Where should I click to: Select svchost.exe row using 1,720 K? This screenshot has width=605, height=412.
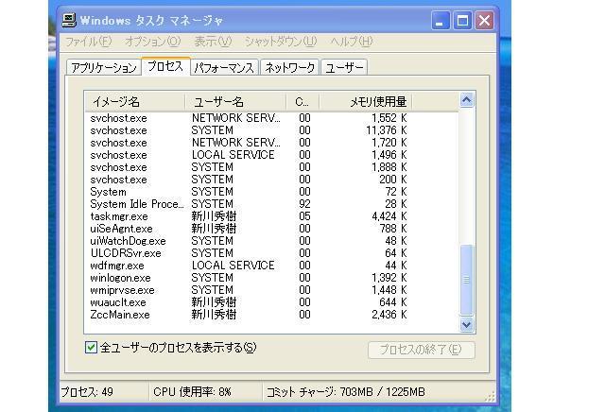tap(271, 143)
